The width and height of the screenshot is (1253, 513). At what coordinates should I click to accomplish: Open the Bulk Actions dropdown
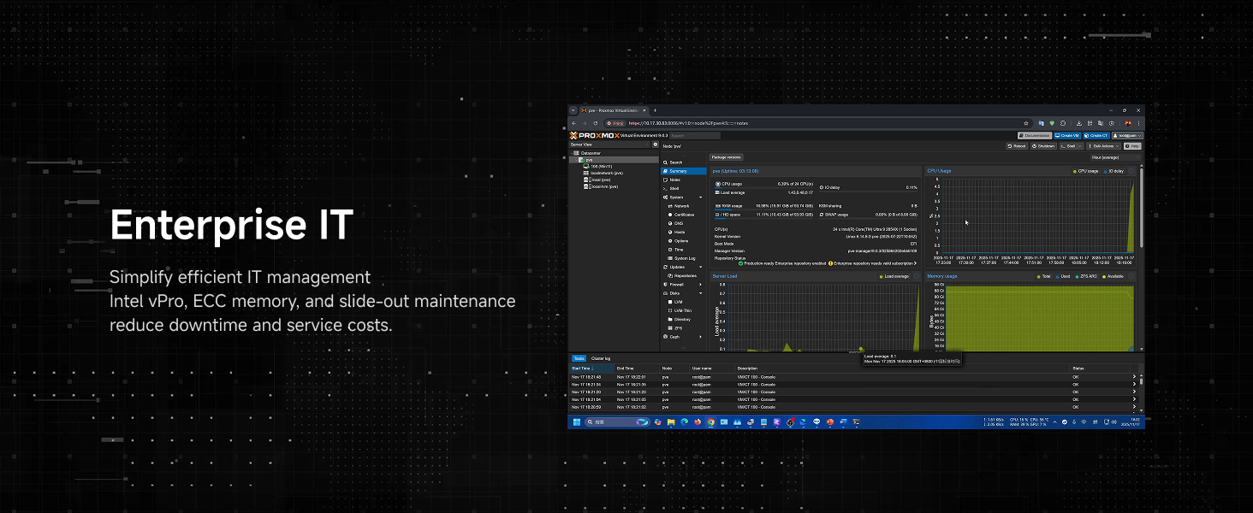coord(1104,146)
